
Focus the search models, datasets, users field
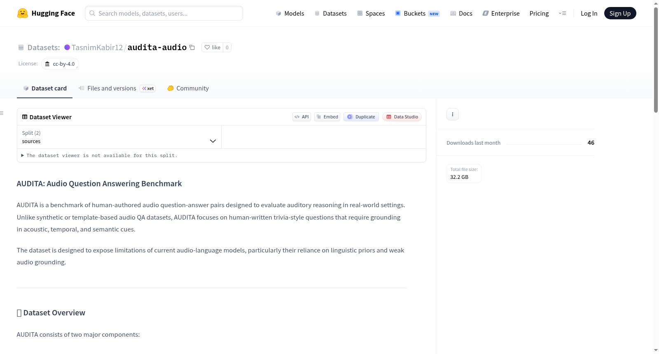pyautogui.click(x=164, y=13)
